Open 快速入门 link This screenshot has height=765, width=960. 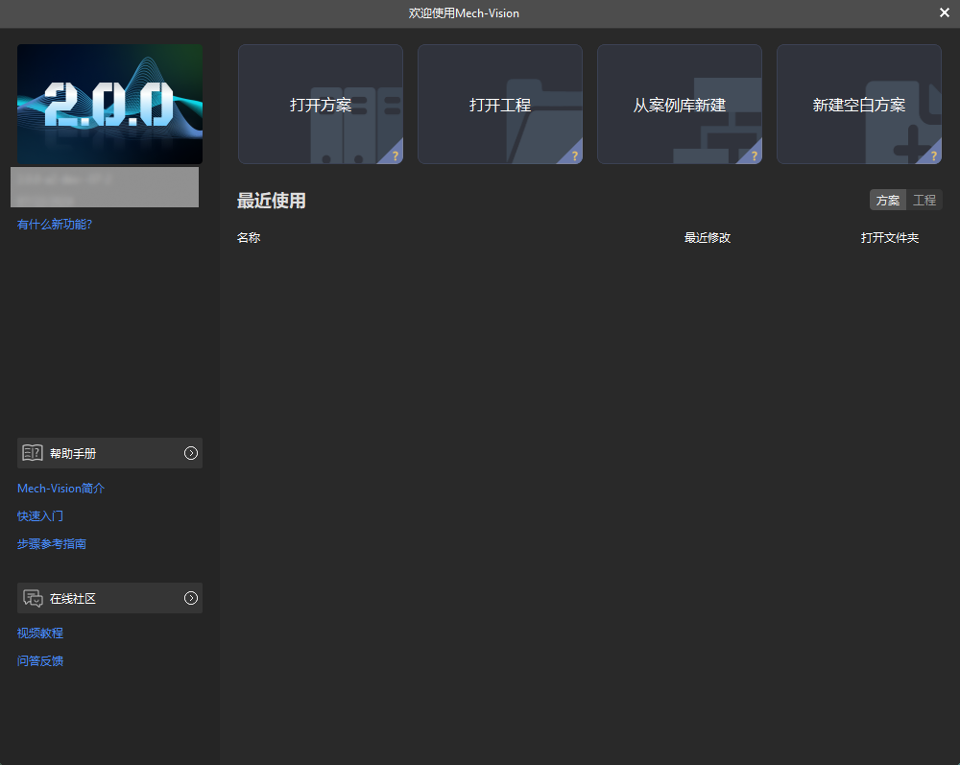[x=39, y=515]
